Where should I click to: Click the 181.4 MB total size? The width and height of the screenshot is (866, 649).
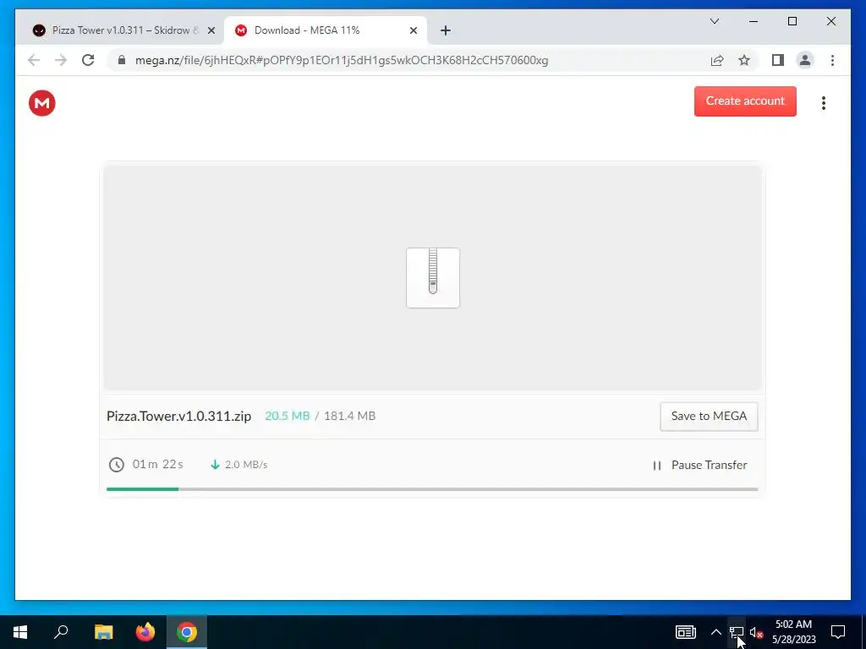click(349, 416)
